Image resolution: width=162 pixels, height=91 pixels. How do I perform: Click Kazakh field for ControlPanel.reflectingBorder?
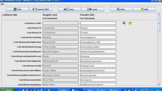pyautogui.click(x=98, y=61)
